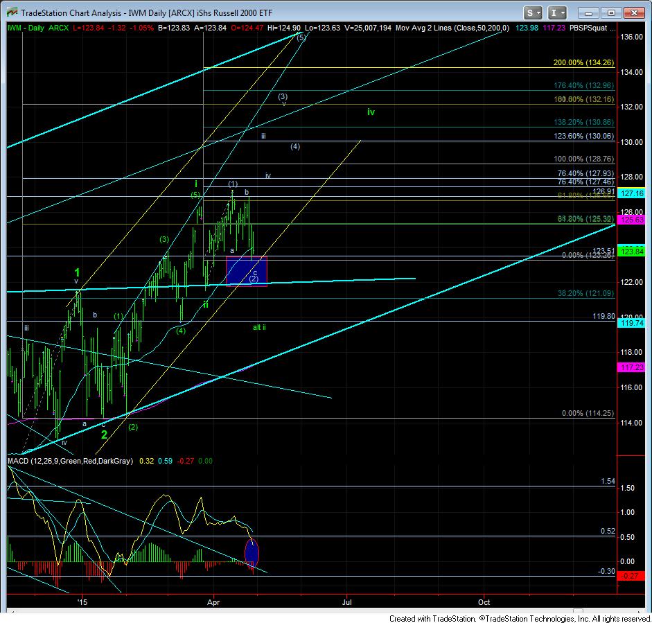The image size is (652, 623).
Task: Click the large green '1' wave label
Action: pyautogui.click(x=77, y=272)
